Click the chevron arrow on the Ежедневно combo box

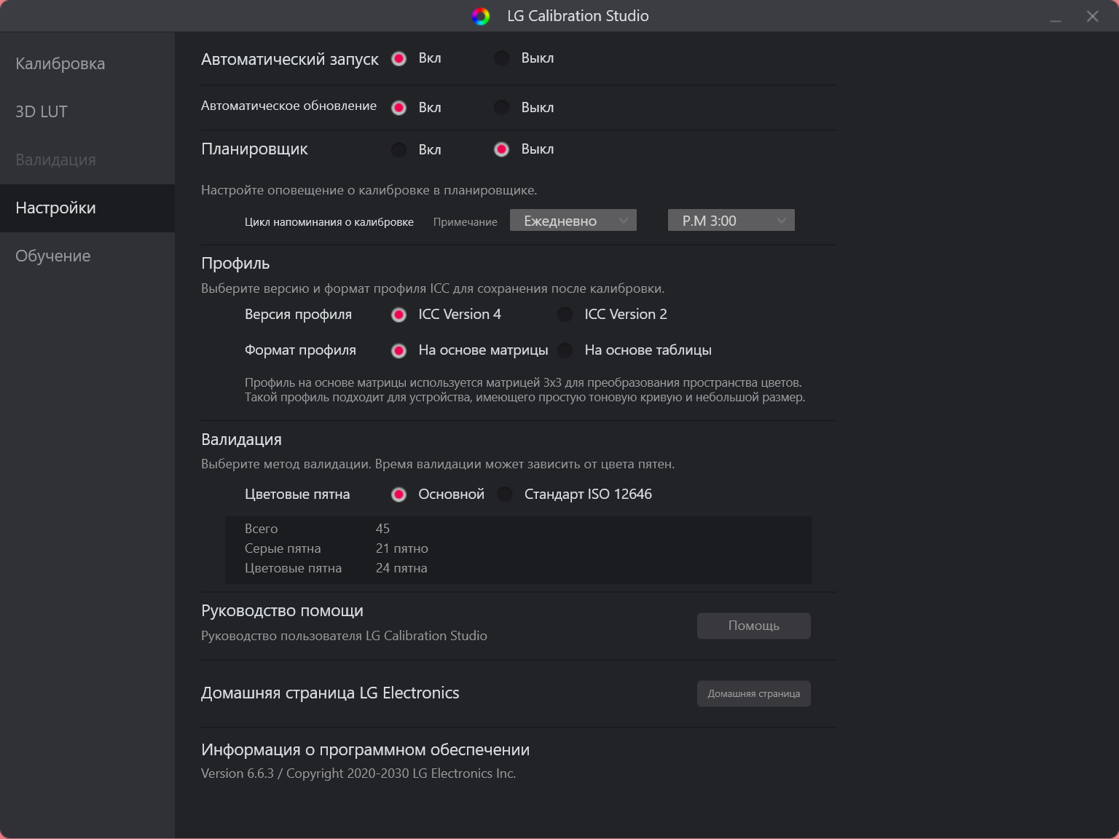(x=624, y=221)
